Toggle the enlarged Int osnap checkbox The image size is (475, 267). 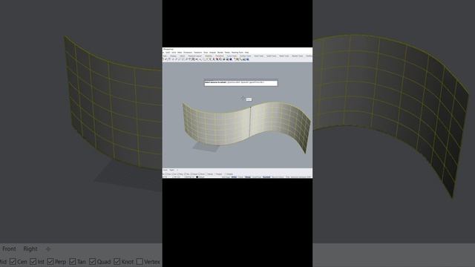click(x=33, y=262)
